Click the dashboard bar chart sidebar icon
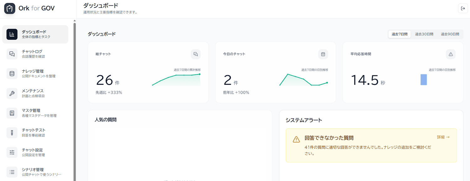The height and width of the screenshot is (181, 470). (x=12, y=34)
